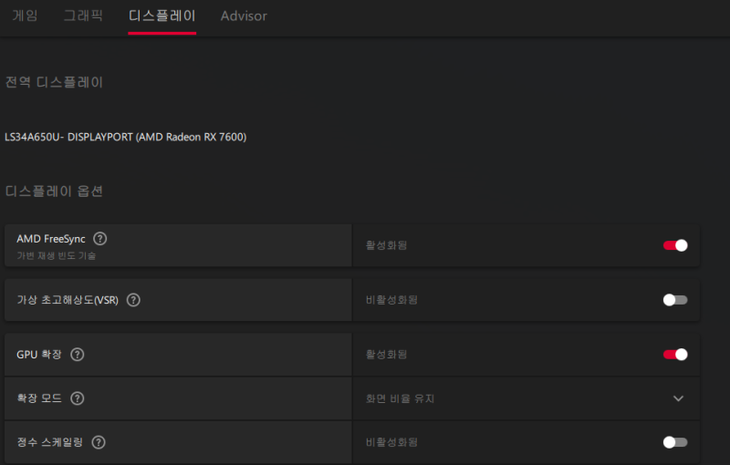This screenshot has width=730, height=465.
Task: Disable the AMD FreeSync toggle
Action: point(675,245)
